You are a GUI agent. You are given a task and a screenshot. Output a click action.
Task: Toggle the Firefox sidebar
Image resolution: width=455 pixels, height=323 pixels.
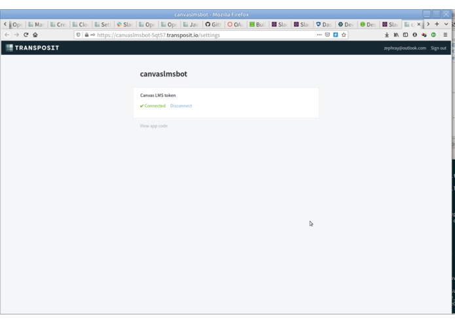[405, 35]
